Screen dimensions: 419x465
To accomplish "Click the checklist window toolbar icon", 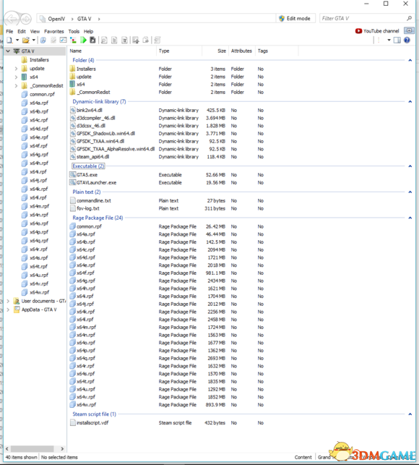I will [x=63, y=40].
